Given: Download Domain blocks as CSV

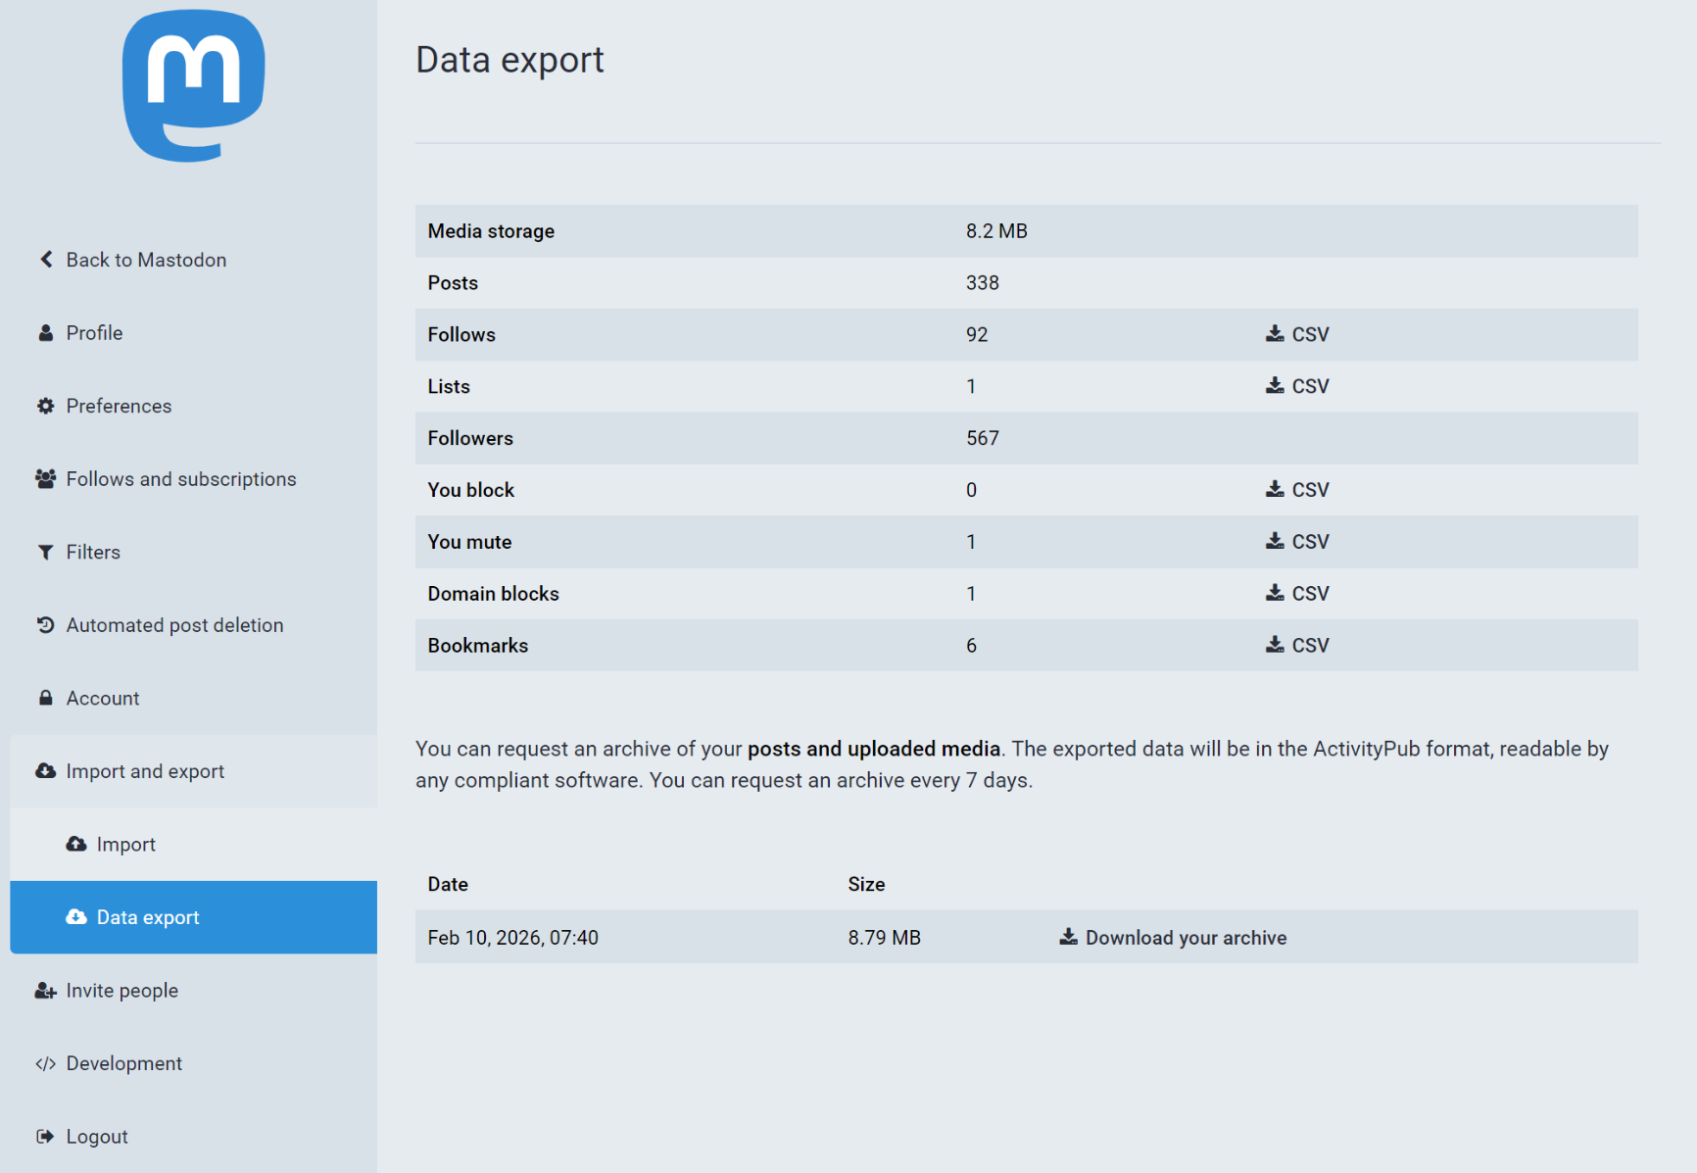Looking at the screenshot, I should point(1296,594).
